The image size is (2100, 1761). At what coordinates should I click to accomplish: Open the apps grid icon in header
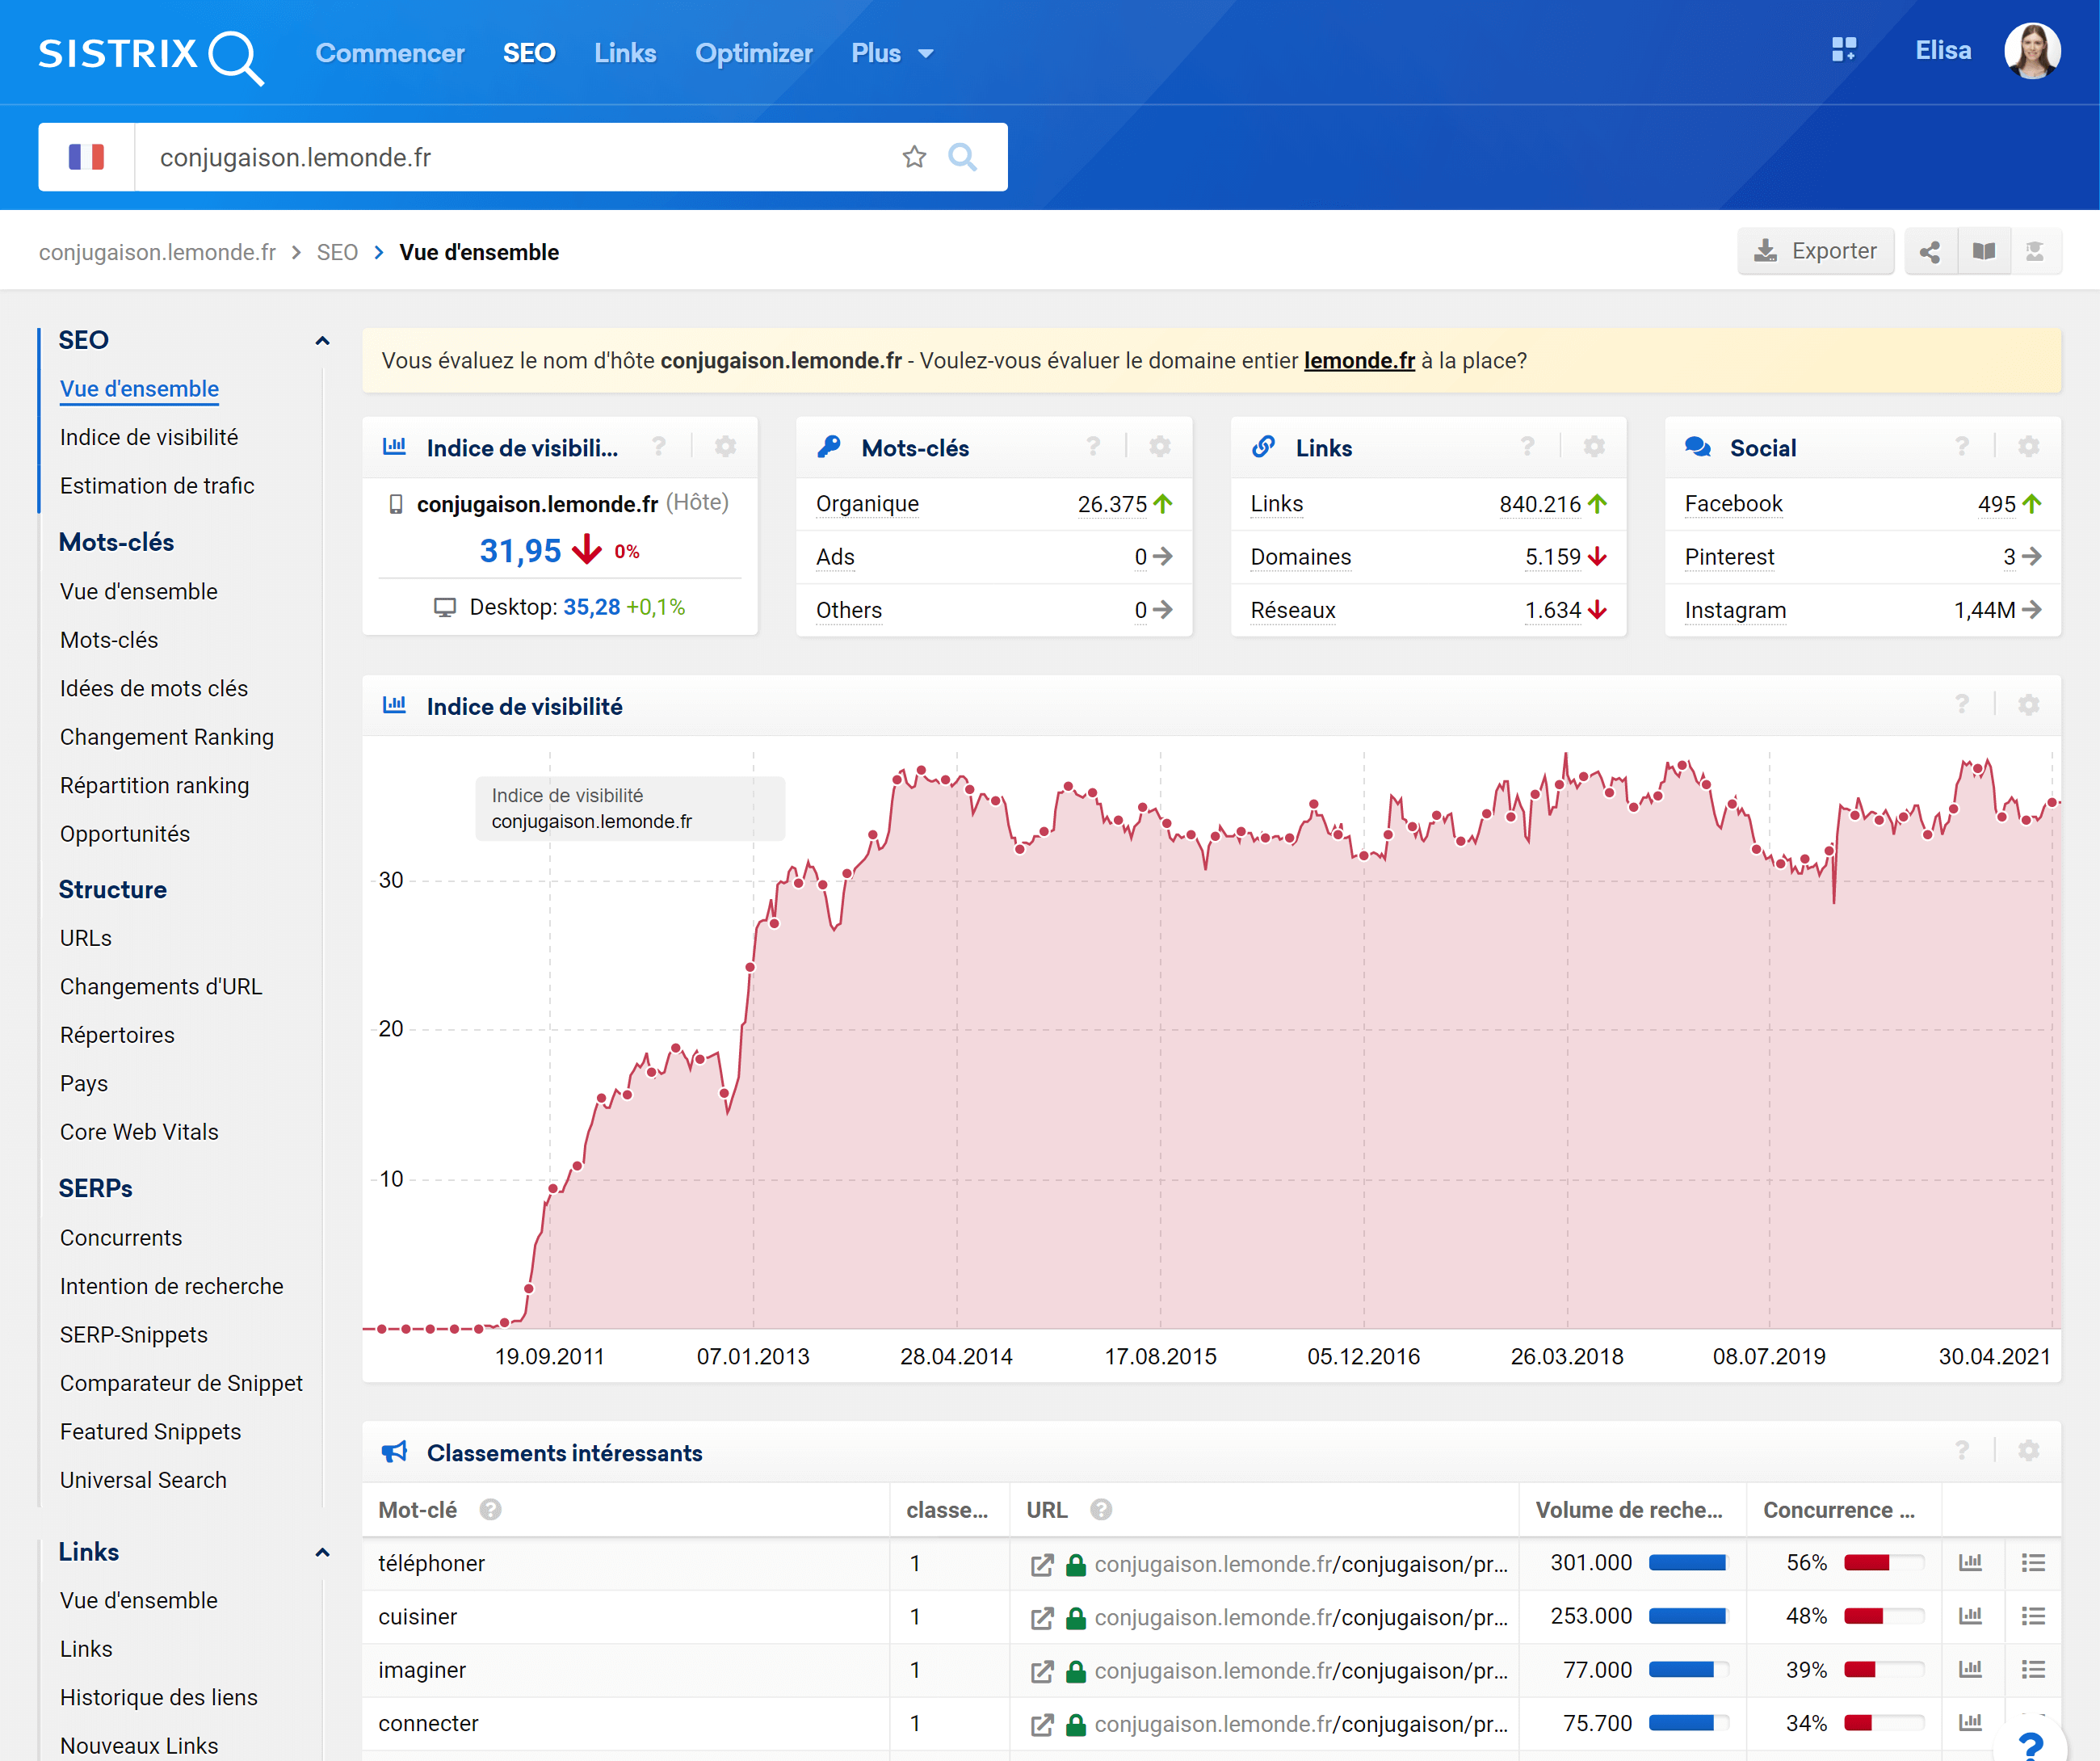coord(1843,49)
